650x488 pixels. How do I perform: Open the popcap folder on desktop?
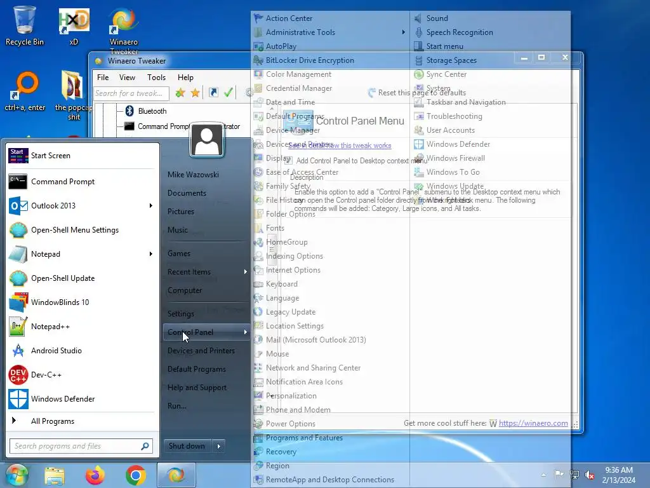74,95
